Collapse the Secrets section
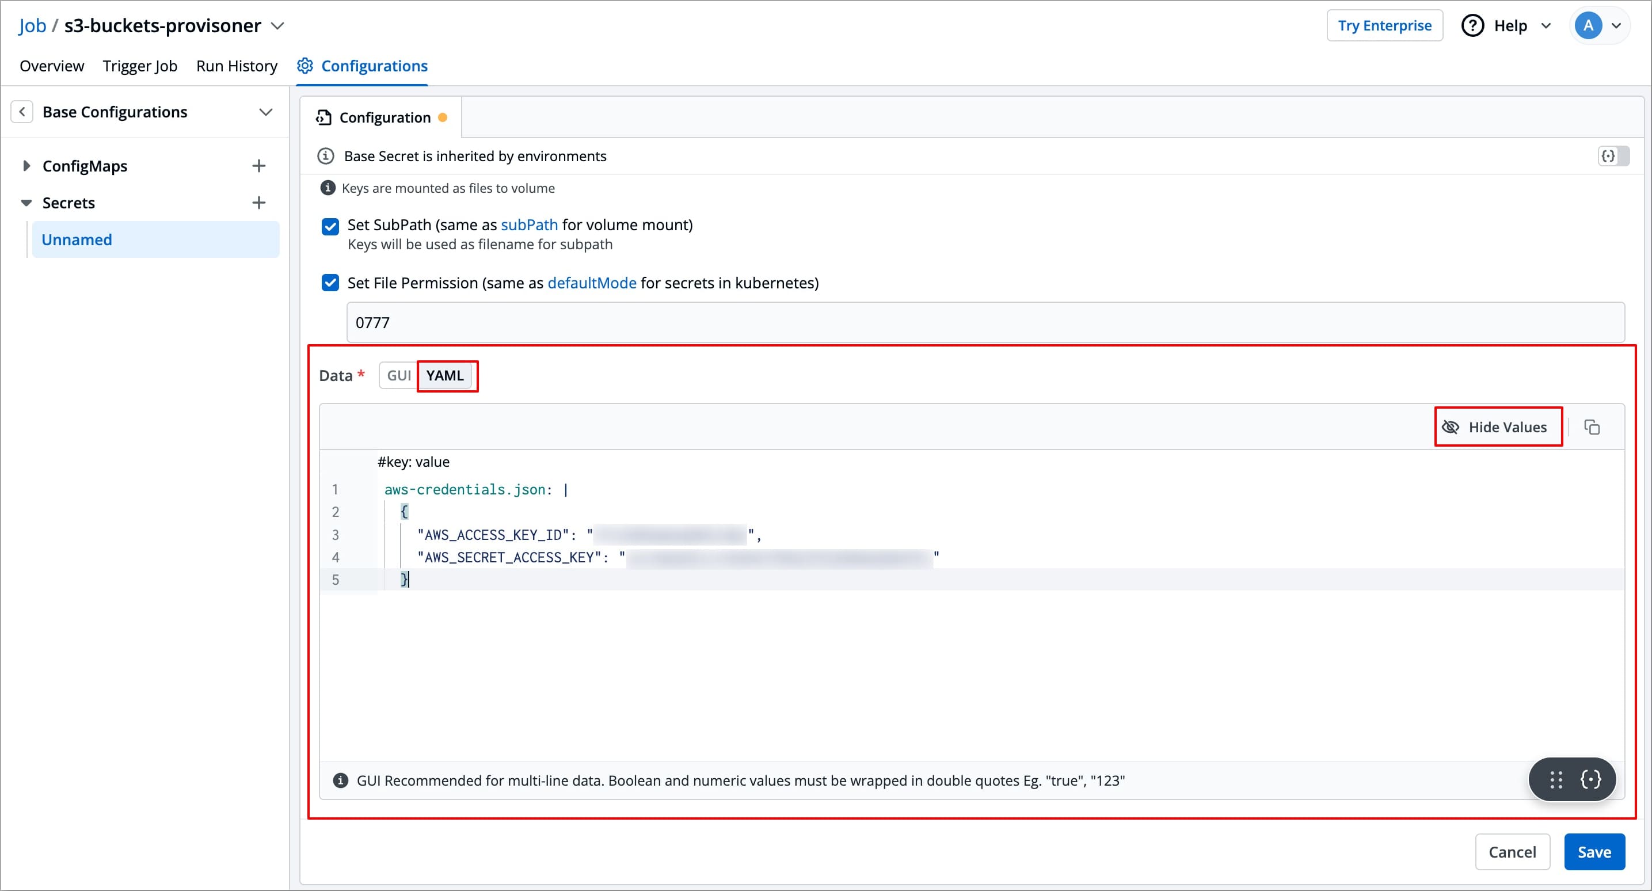Image resolution: width=1652 pixels, height=891 pixels. click(26, 202)
